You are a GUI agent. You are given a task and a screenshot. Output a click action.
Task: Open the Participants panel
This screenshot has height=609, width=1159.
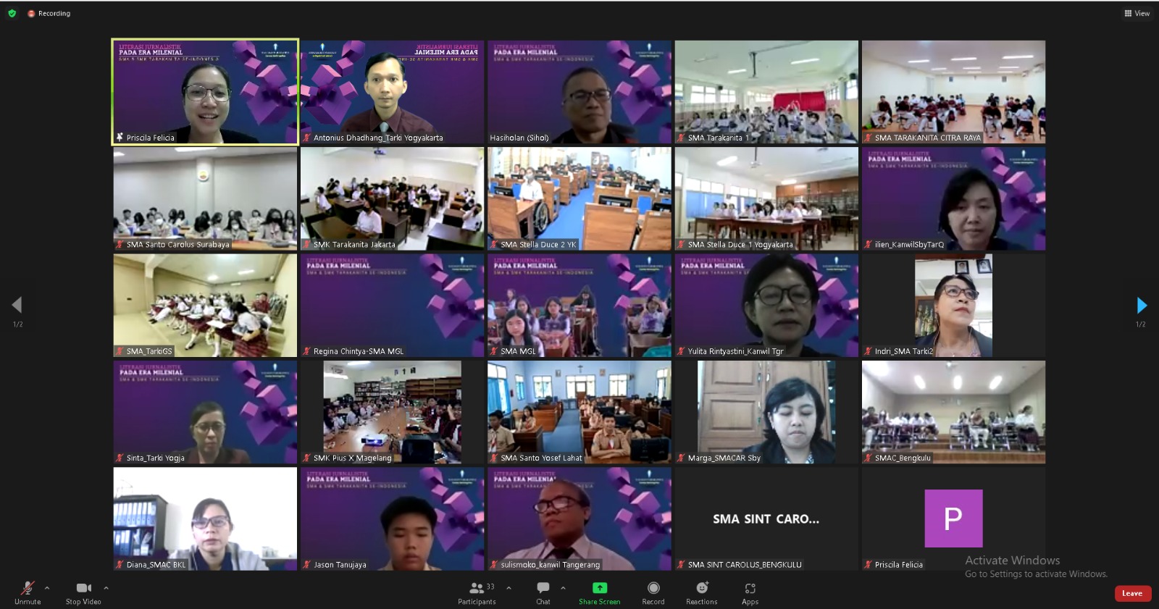coord(477,589)
